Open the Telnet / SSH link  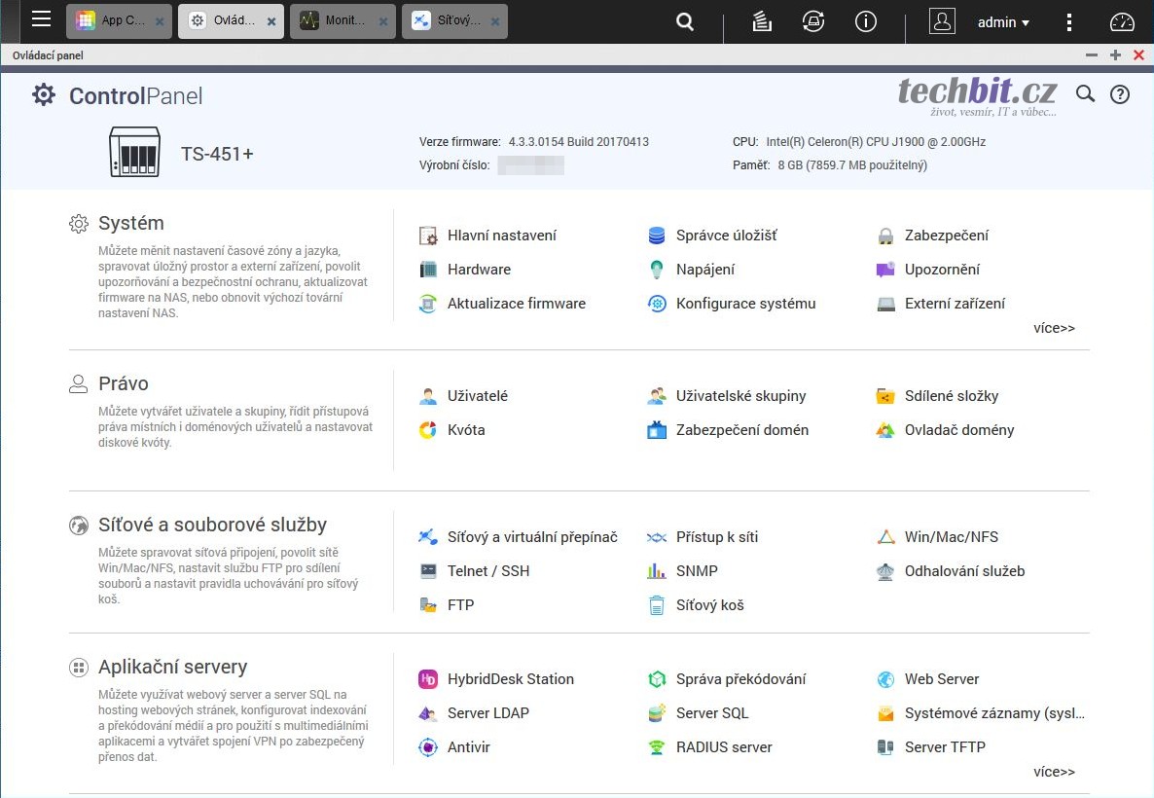(487, 571)
